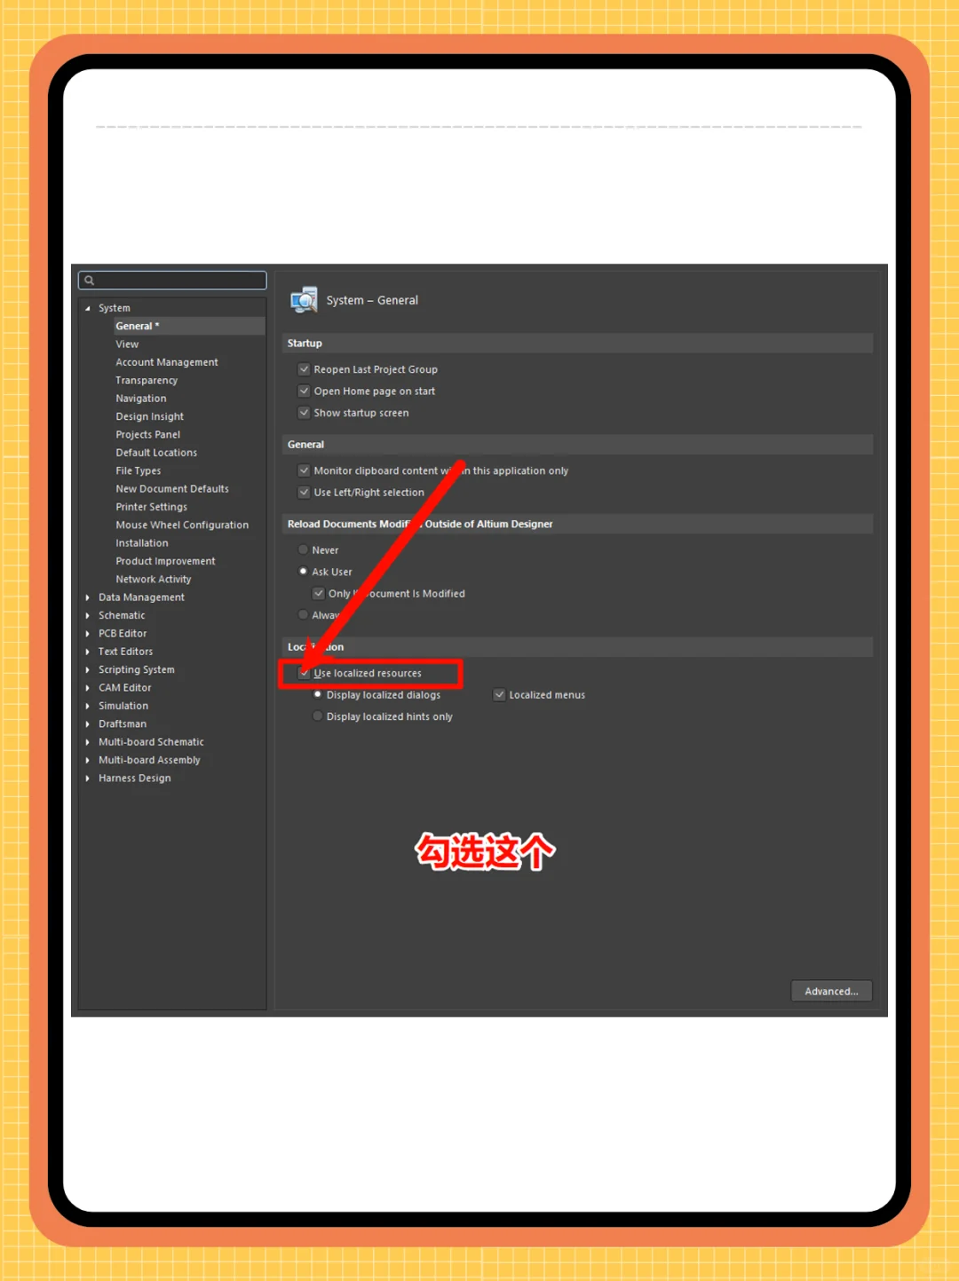Open the View preferences page
The height and width of the screenshot is (1281, 959).
[127, 344]
